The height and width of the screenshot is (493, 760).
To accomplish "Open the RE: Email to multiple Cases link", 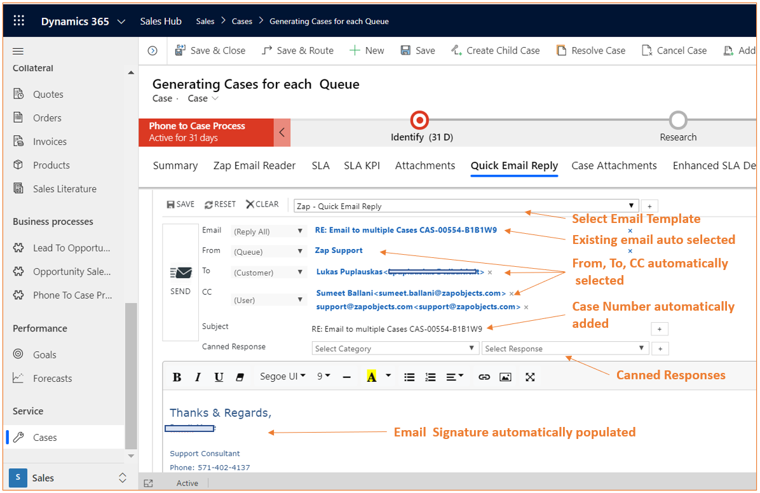I will [406, 230].
